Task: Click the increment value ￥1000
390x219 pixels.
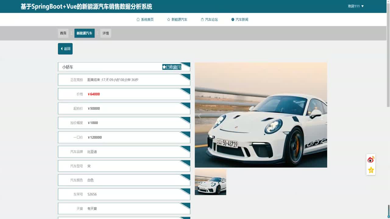Action: [x=93, y=123]
